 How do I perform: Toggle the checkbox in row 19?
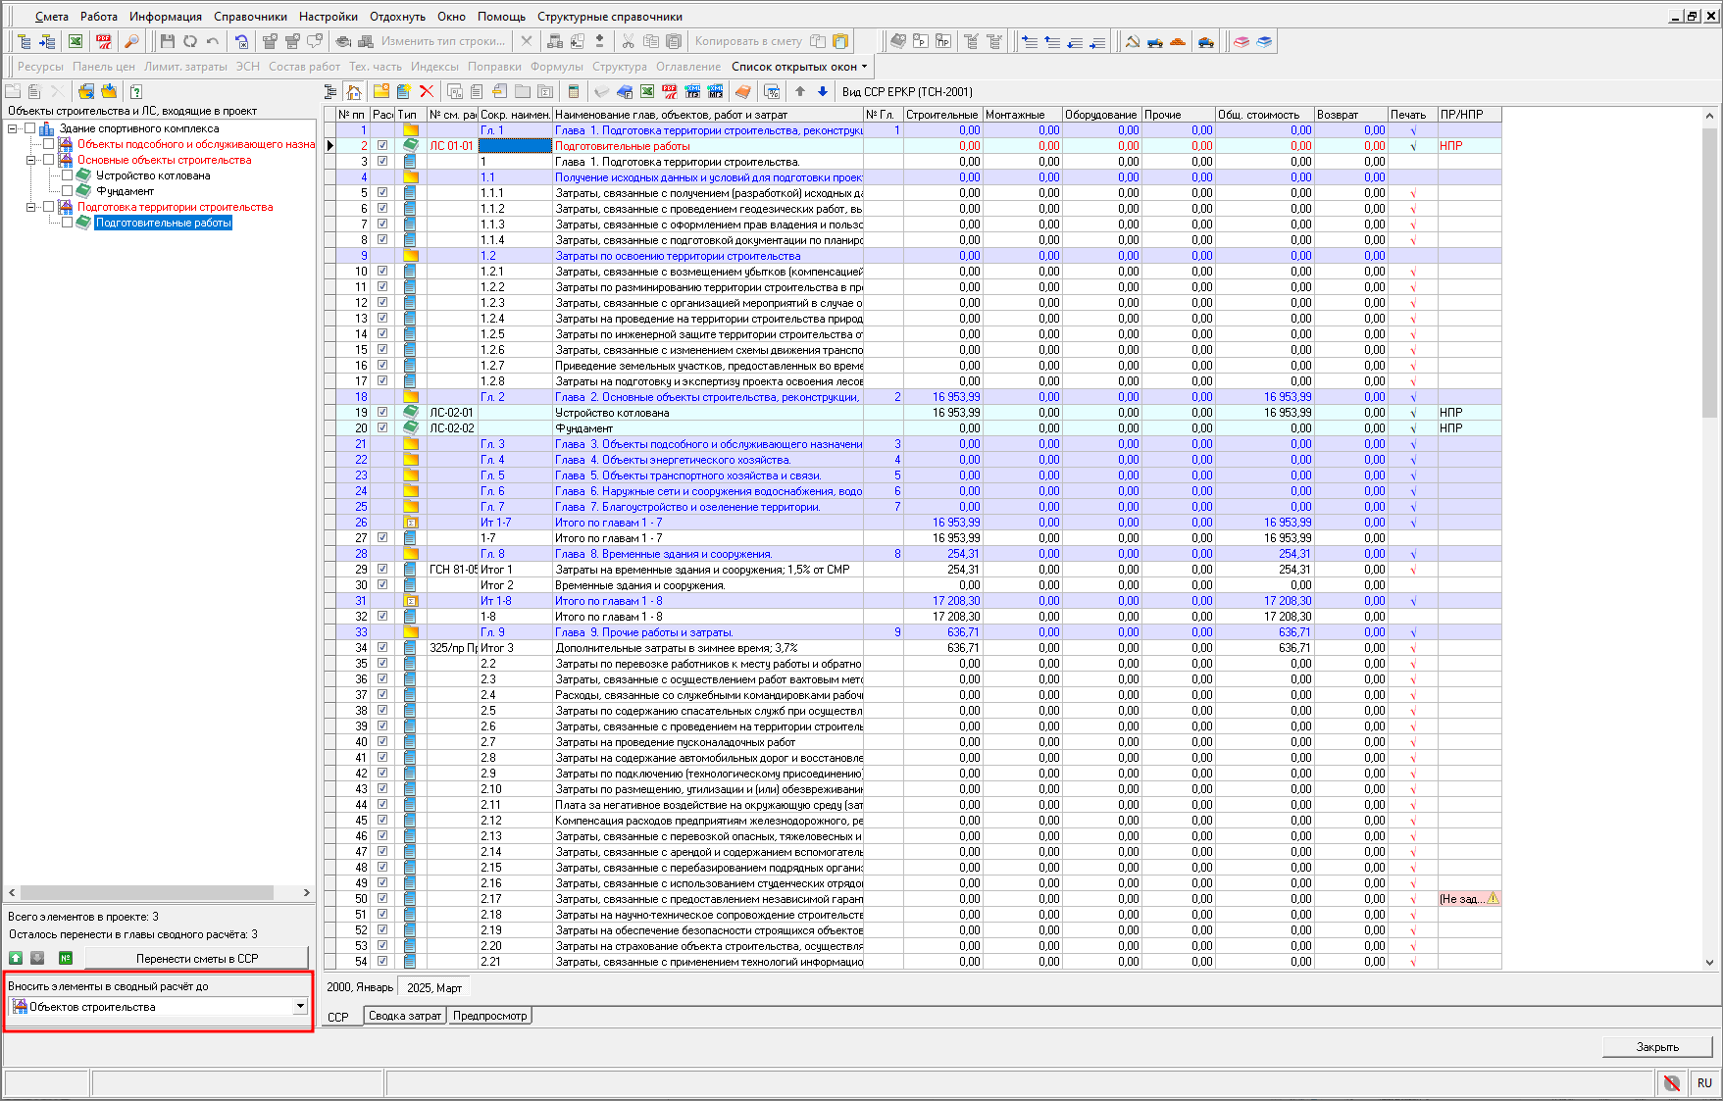pos(382,413)
